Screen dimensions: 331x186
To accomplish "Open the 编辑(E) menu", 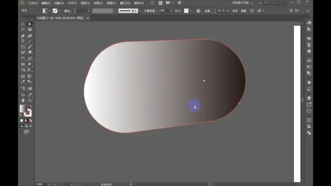I will point(46,3).
